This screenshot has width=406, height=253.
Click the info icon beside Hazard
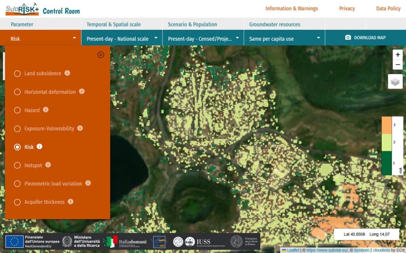click(46, 110)
